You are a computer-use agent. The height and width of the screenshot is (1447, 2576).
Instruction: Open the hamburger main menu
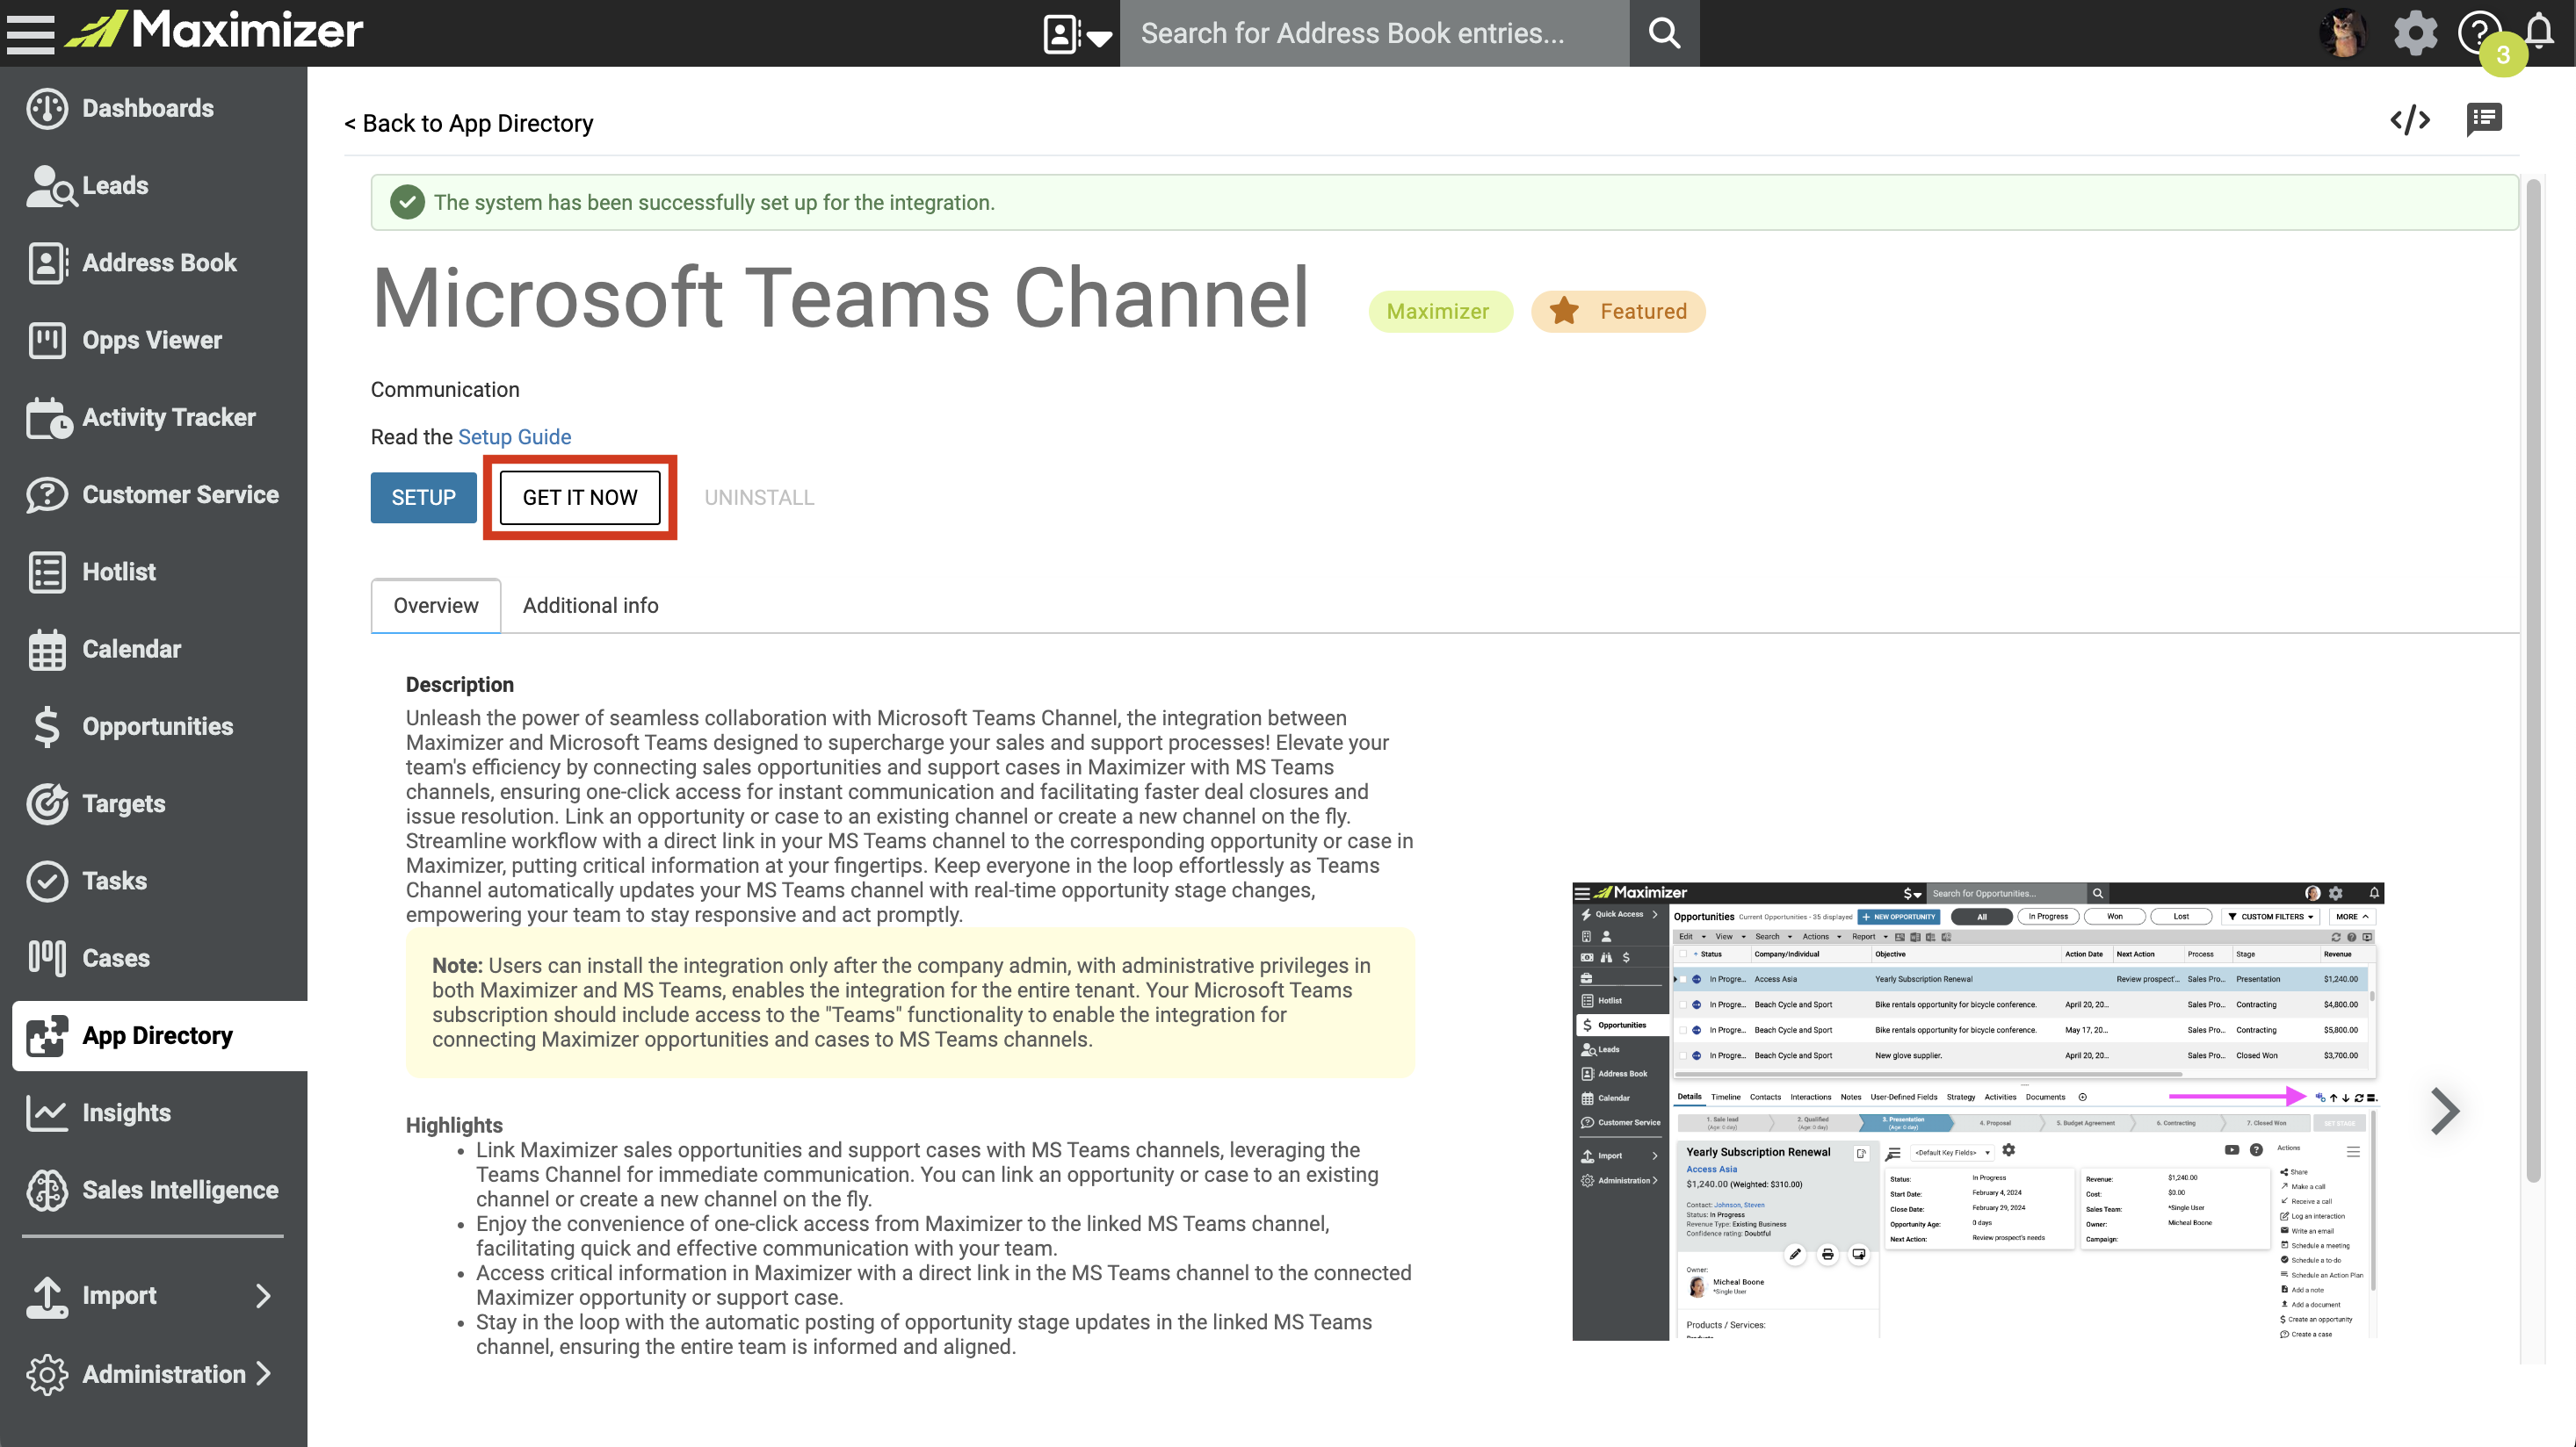click(30, 33)
